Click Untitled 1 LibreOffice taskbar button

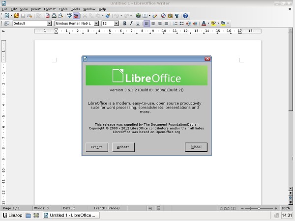[71, 215]
